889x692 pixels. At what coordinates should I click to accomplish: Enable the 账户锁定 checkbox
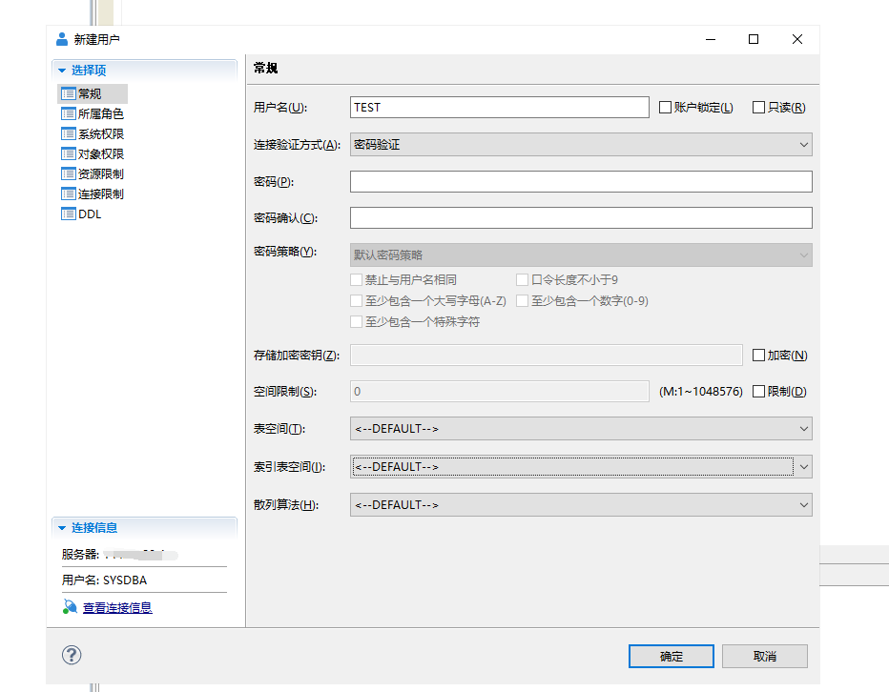666,108
